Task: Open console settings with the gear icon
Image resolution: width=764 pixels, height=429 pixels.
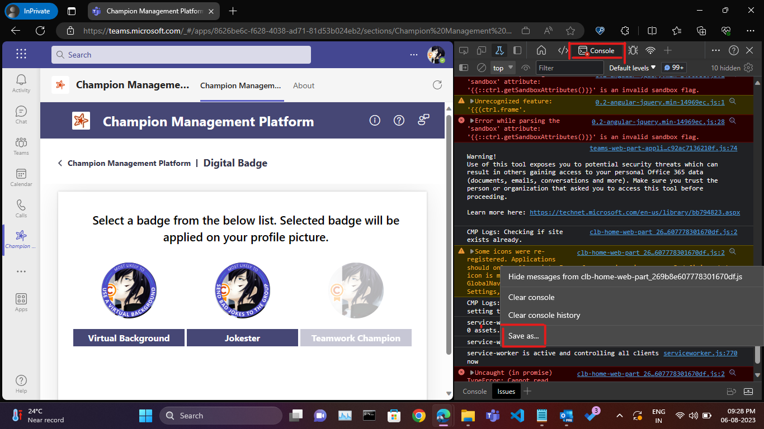Action: [x=748, y=67]
